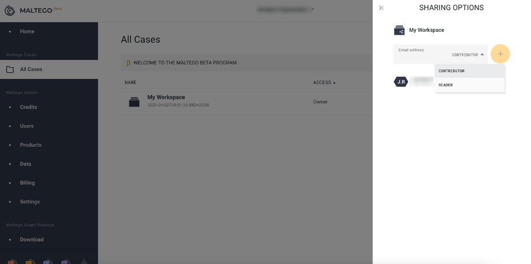
Task: Collapse the Sharing Options panel icon
Action: click(381, 7)
